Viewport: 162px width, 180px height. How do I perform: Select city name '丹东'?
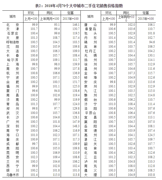90,38
